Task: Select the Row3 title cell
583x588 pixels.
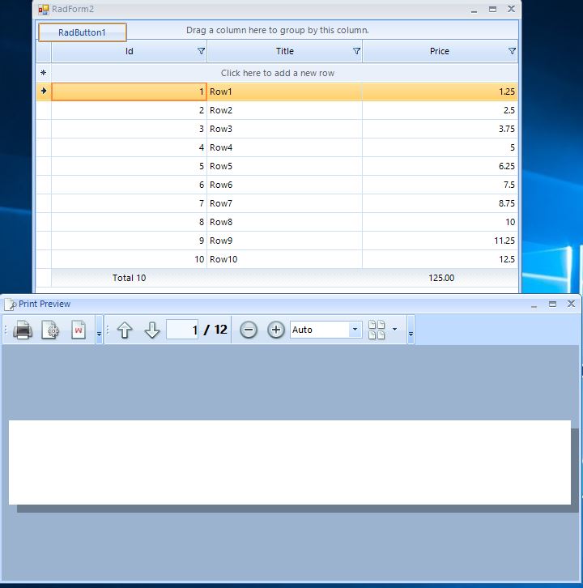Action: click(284, 129)
